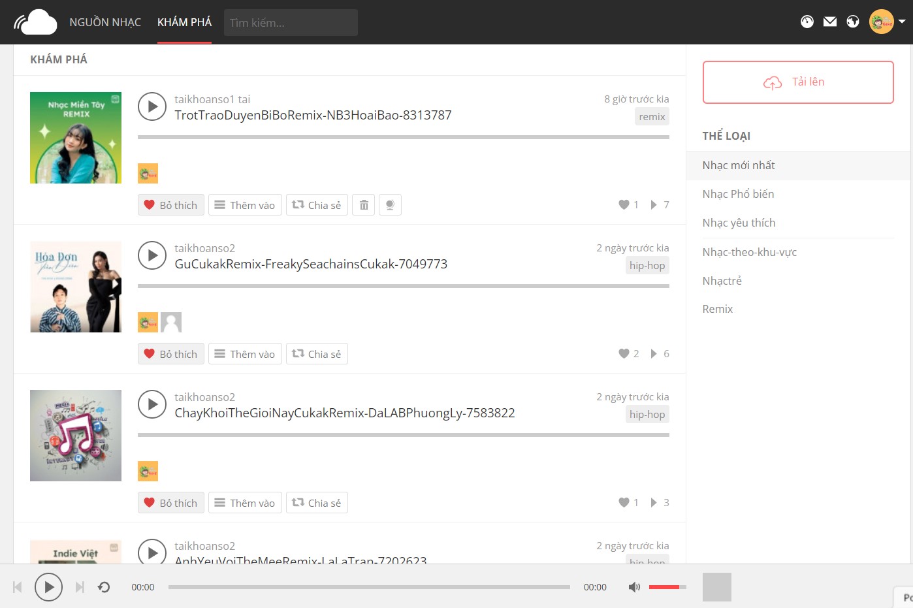The width and height of the screenshot is (913, 608).
Task: Play the ChayKhoiTheGioiNayCukakRemix track
Action: click(152, 404)
